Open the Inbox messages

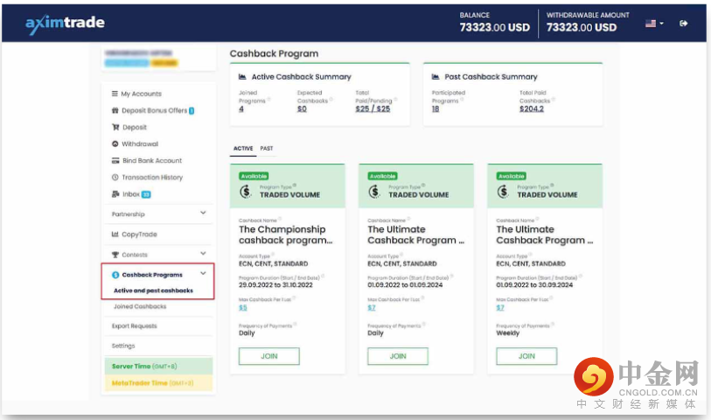tap(129, 193)
